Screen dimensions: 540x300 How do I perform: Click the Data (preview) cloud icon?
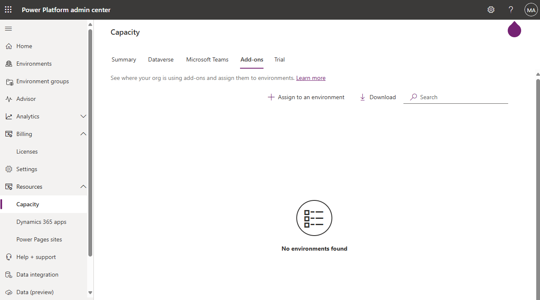pyautogui.click(x=9, y=292)
